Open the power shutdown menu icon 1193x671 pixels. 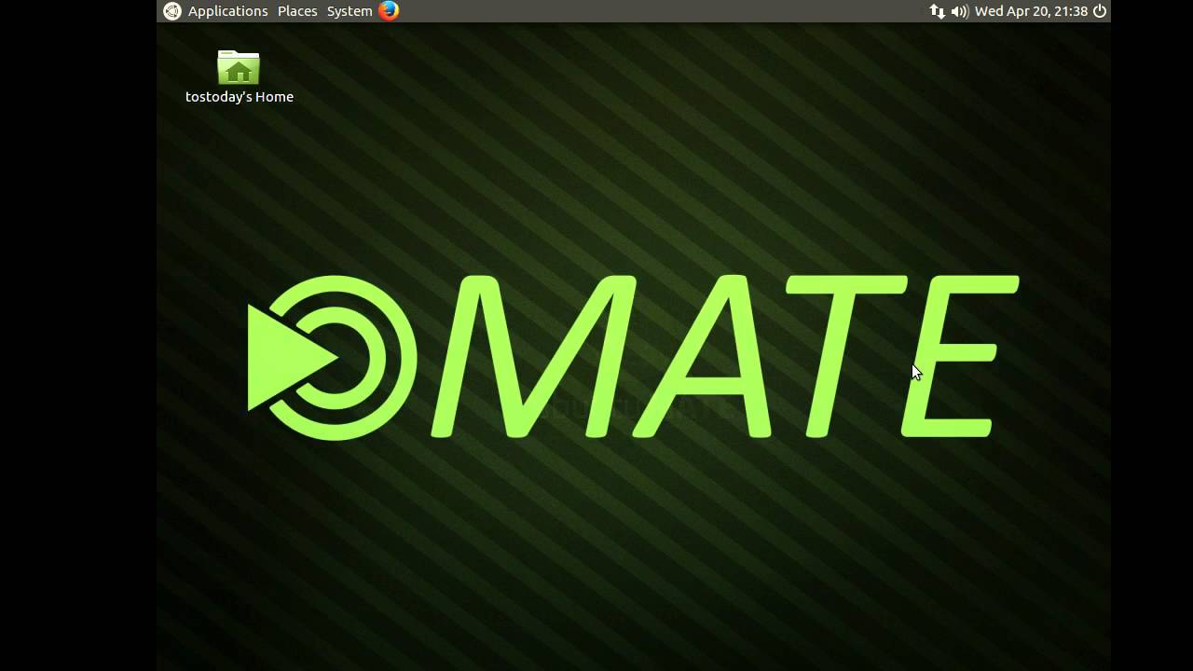point(1100,11)
